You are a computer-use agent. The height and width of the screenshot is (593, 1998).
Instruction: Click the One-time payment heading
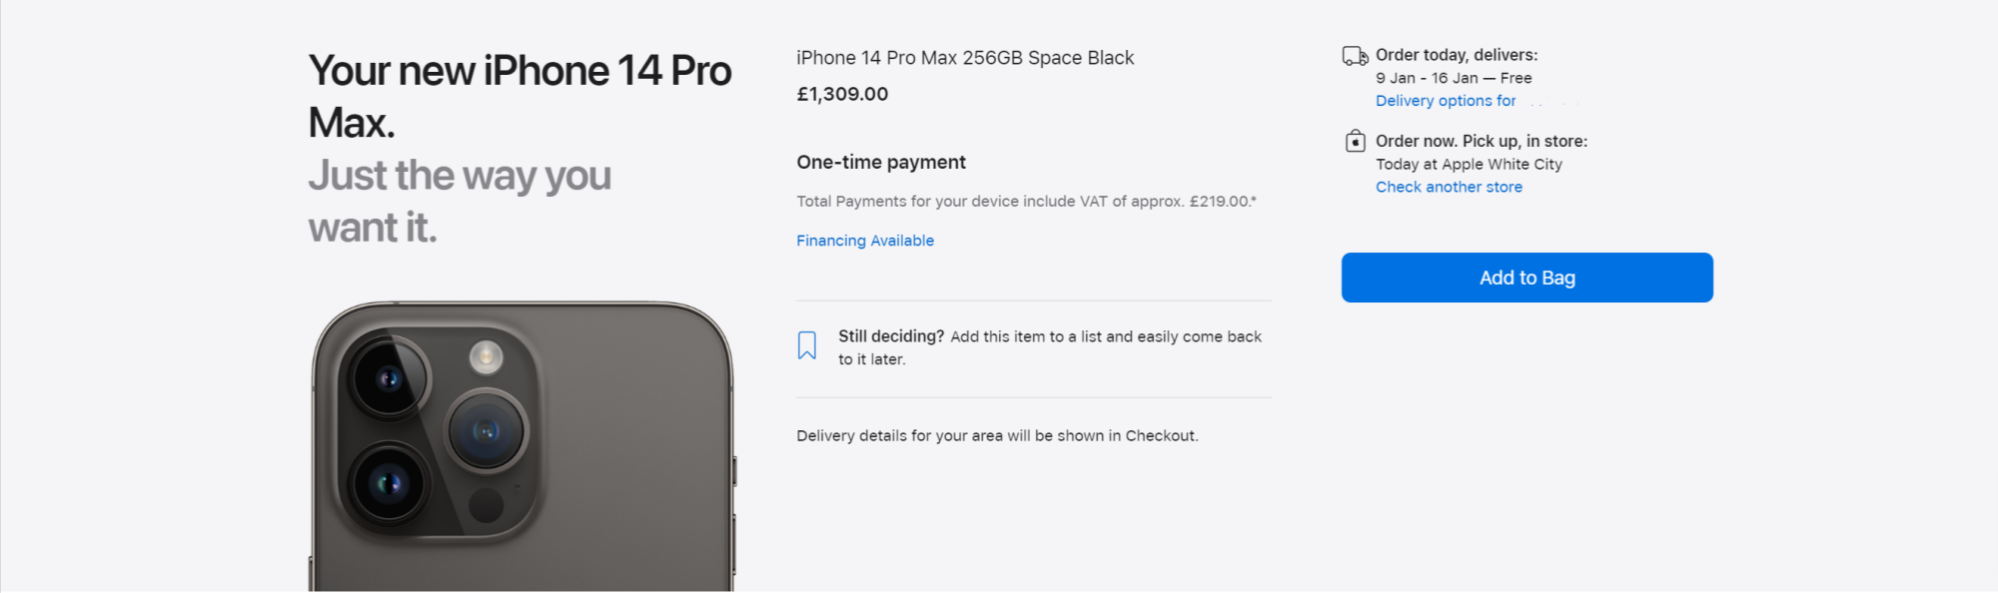881,162
